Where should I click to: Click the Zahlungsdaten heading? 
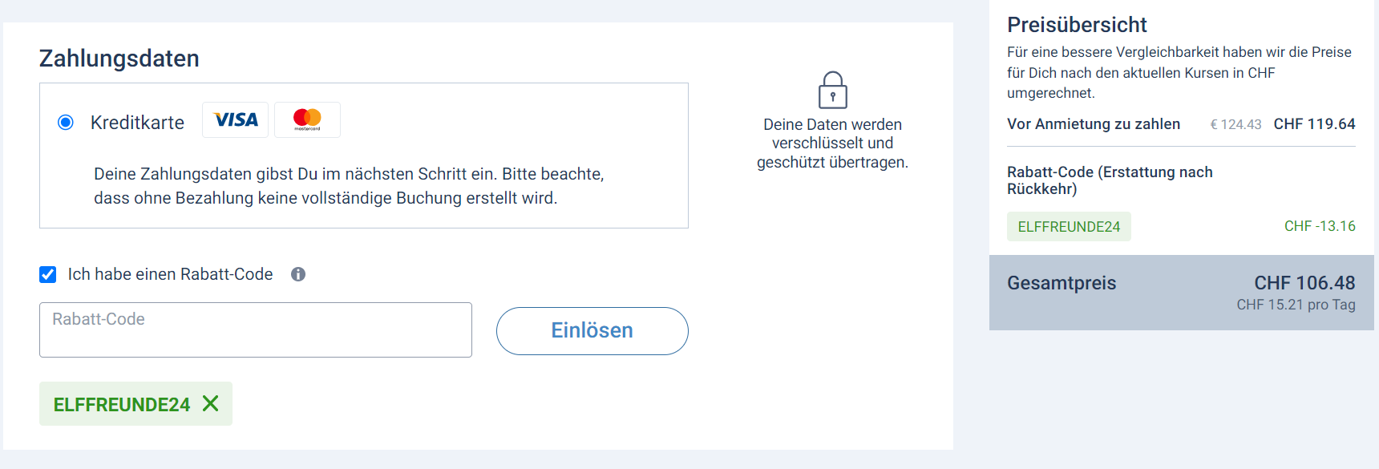click(119, 59)
